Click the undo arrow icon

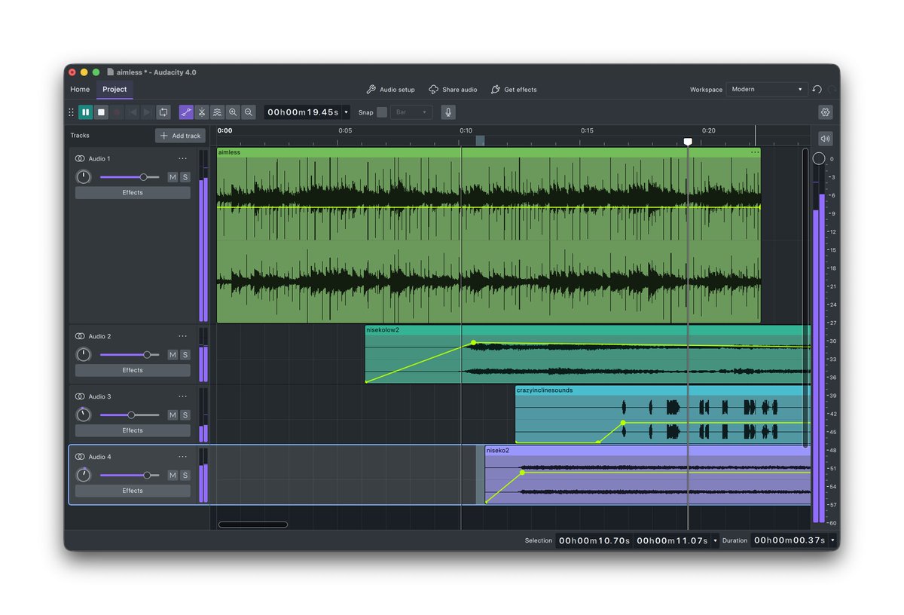[x=817, y=89]
